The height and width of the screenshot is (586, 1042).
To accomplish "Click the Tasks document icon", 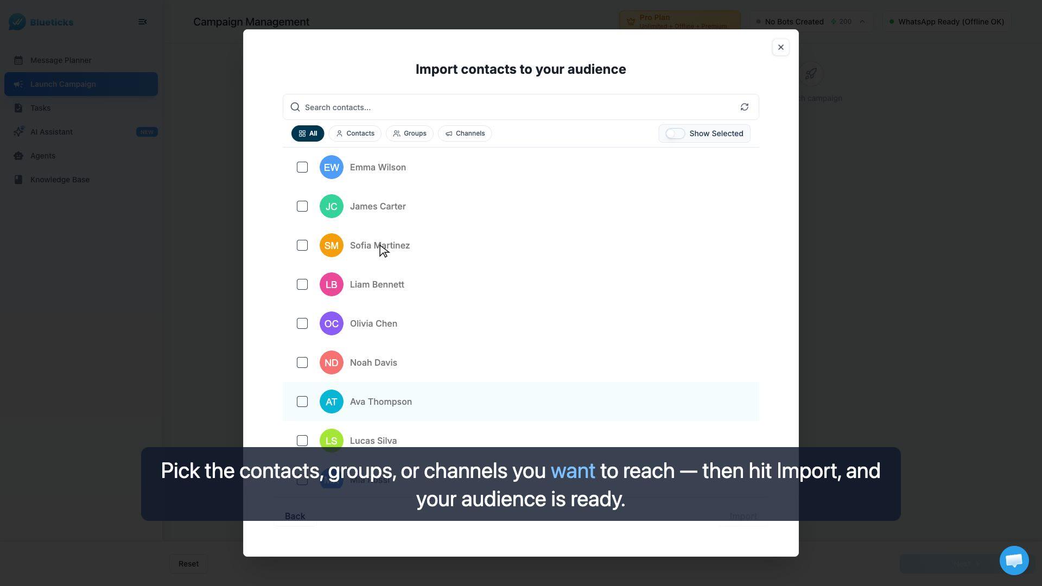I will click(18, 108).
